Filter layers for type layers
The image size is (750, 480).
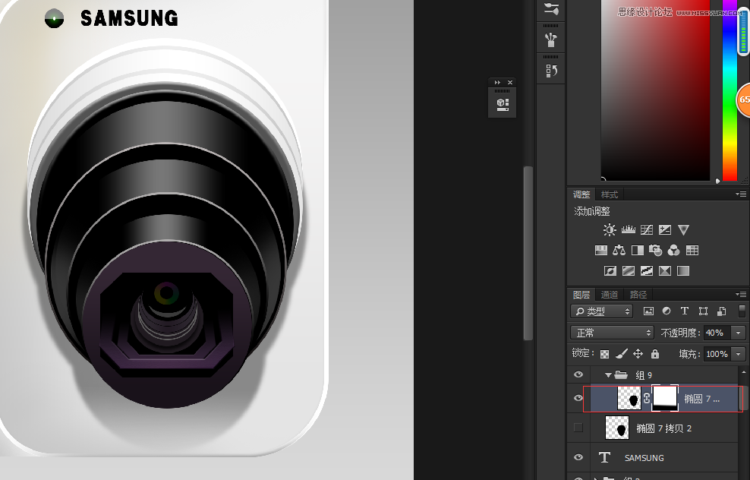(x=685, y=311)
